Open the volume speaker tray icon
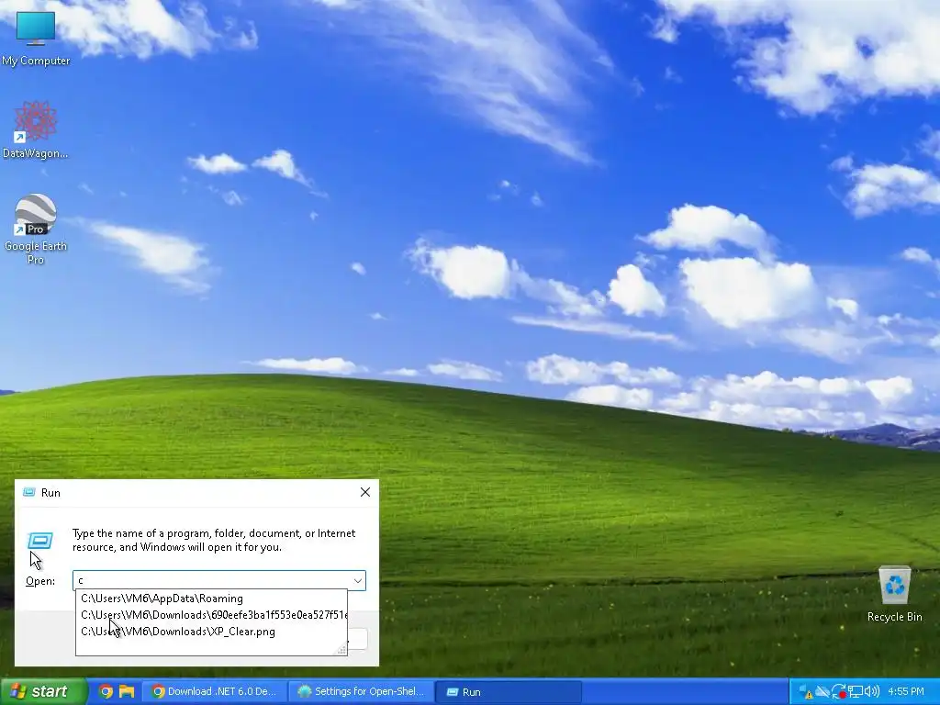Image resolution: width=940 pixels, height=705 pixels. (872, 692)
